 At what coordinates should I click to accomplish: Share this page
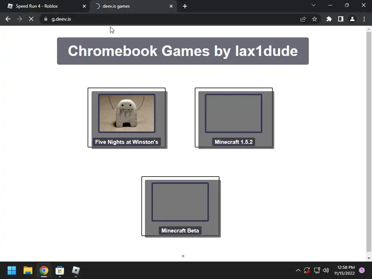[x=303, y=19]
